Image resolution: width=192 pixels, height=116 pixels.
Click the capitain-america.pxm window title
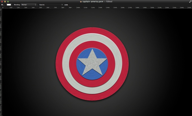pyautogui.click(x=92, y=1)
